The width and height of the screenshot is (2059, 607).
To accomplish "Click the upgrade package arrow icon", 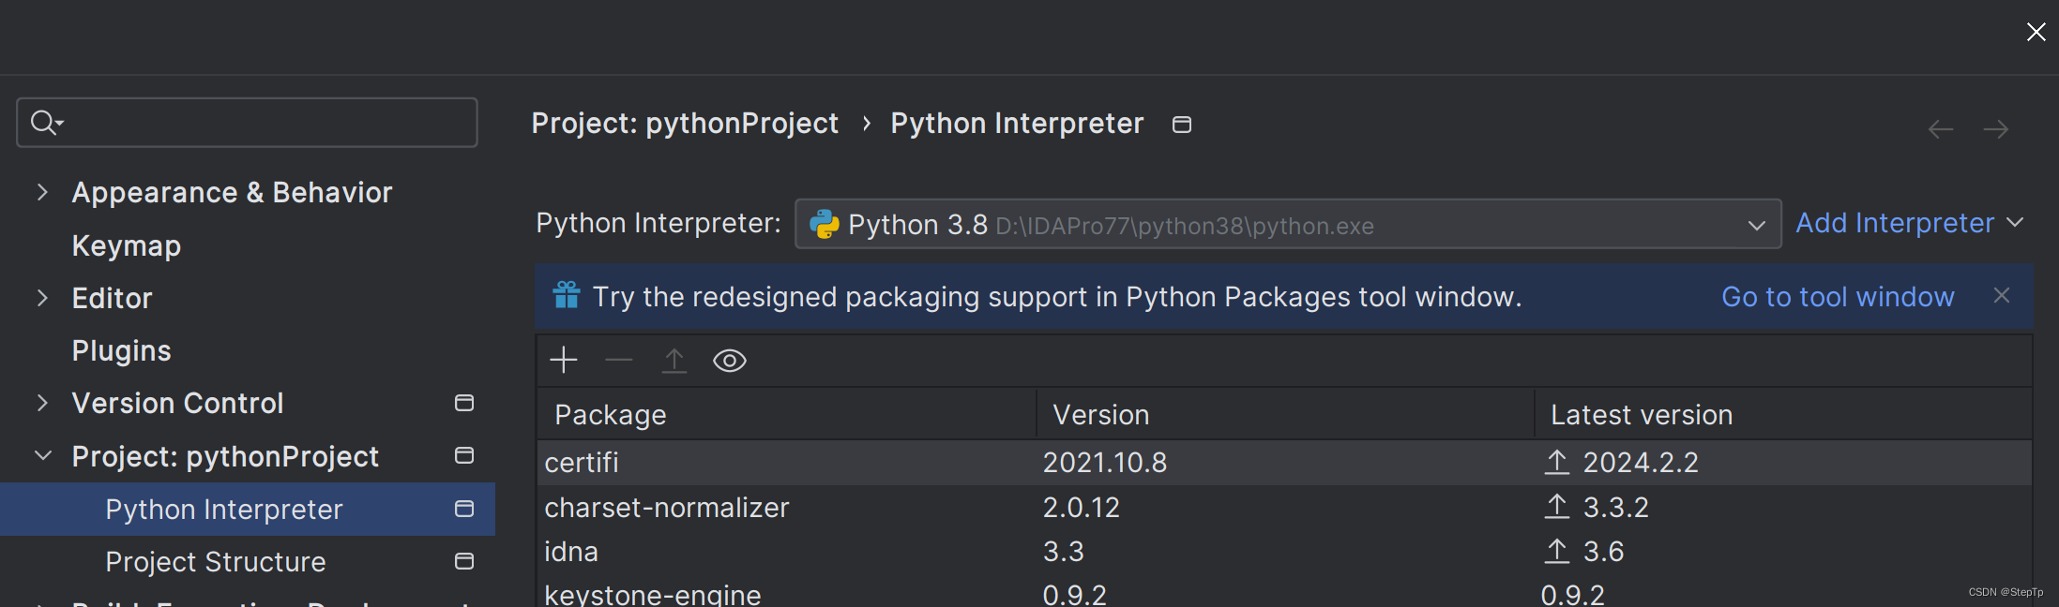I will [674, 361].
